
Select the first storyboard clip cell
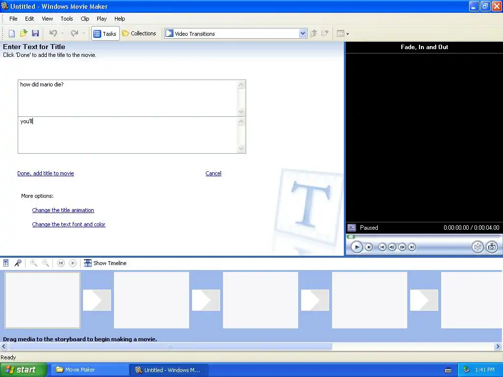click(x=42, y=300)
